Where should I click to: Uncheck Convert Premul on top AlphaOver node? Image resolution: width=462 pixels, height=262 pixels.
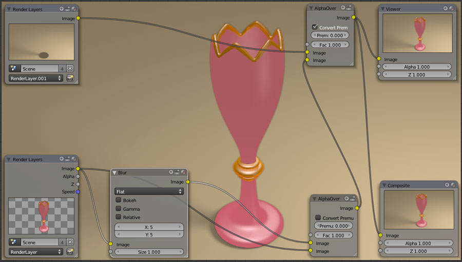pyautogui.click(x=315, y=27)
